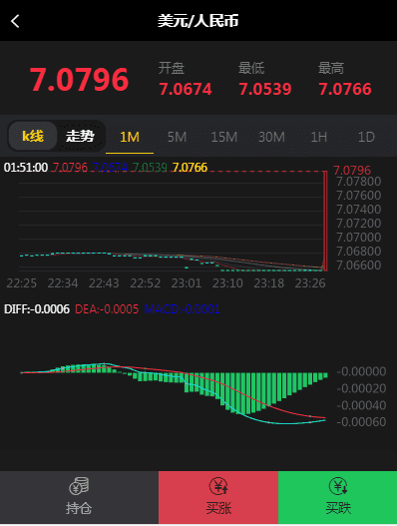Image resolution: width=397 pixels, height=526 pixels.
Task: Go back using the arrow icon
Action: pos(15,21)
